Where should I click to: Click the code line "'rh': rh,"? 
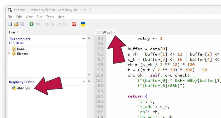[149, 112]
